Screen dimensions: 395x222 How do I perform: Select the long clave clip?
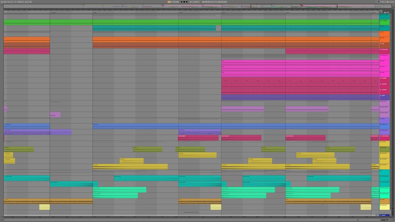[x=300, y=97]
